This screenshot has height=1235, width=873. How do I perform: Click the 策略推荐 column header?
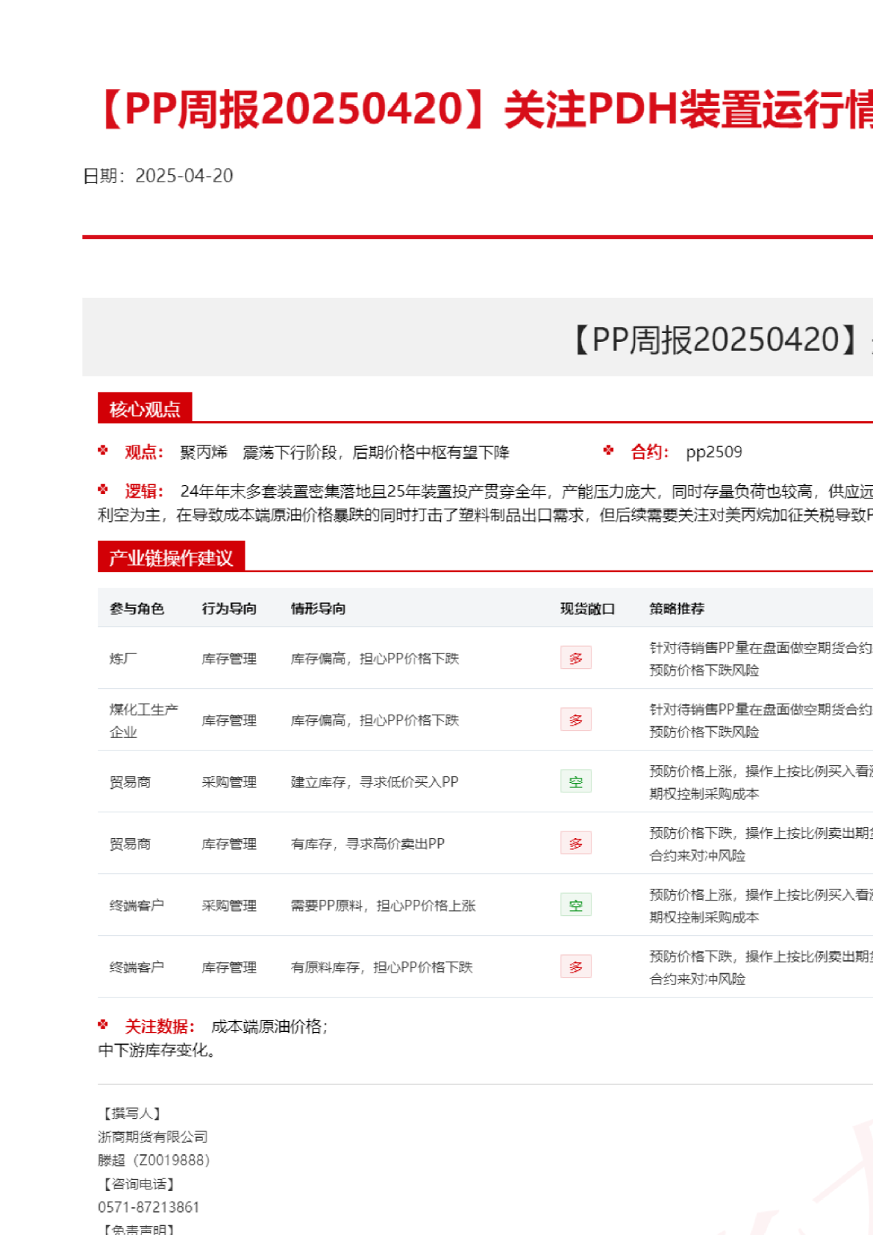pos(676,609)
